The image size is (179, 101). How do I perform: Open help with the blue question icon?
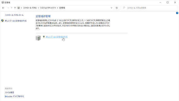(x=177, y=13)
